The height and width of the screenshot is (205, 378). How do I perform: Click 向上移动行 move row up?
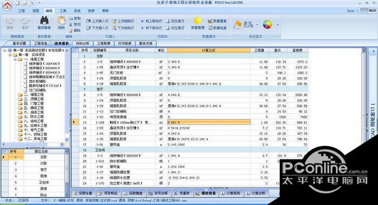(151, 21)
